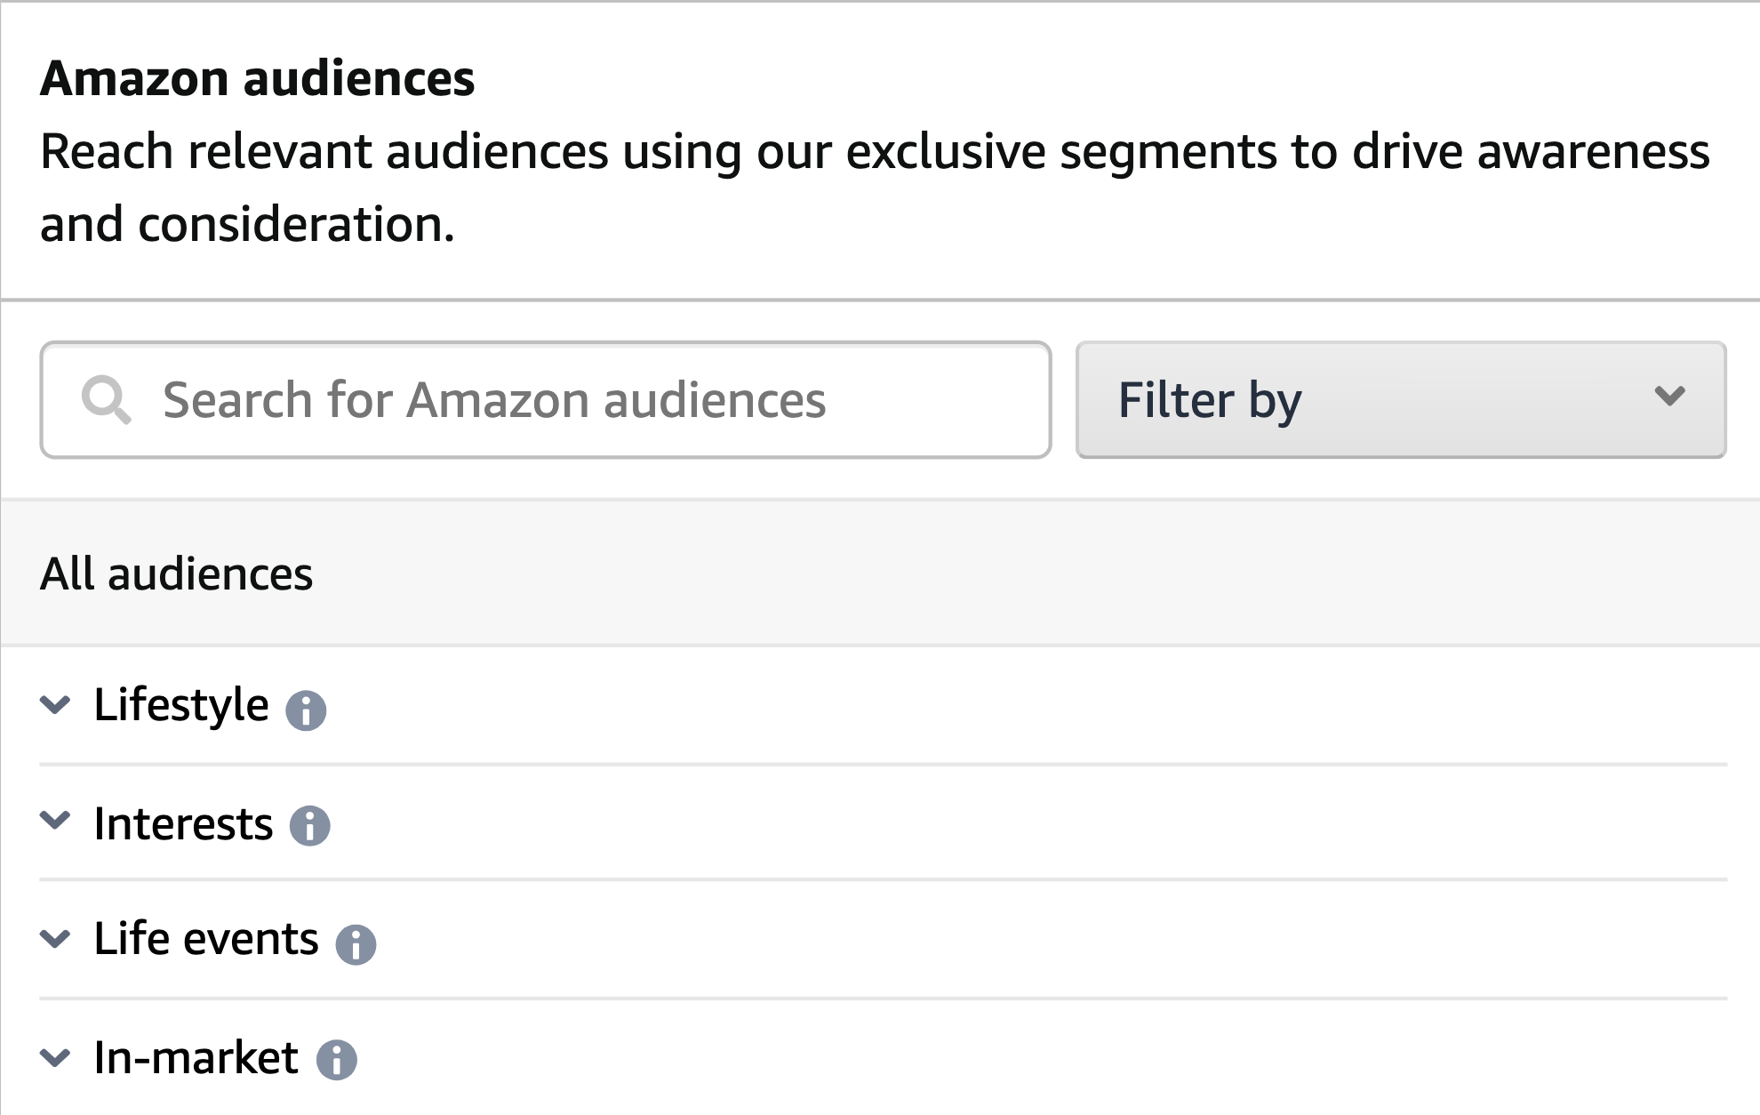Image resolution: width=1760 pixels, height=1115 pixels.
Task: Expand the In-market chevron
Action: [55, 1057]
